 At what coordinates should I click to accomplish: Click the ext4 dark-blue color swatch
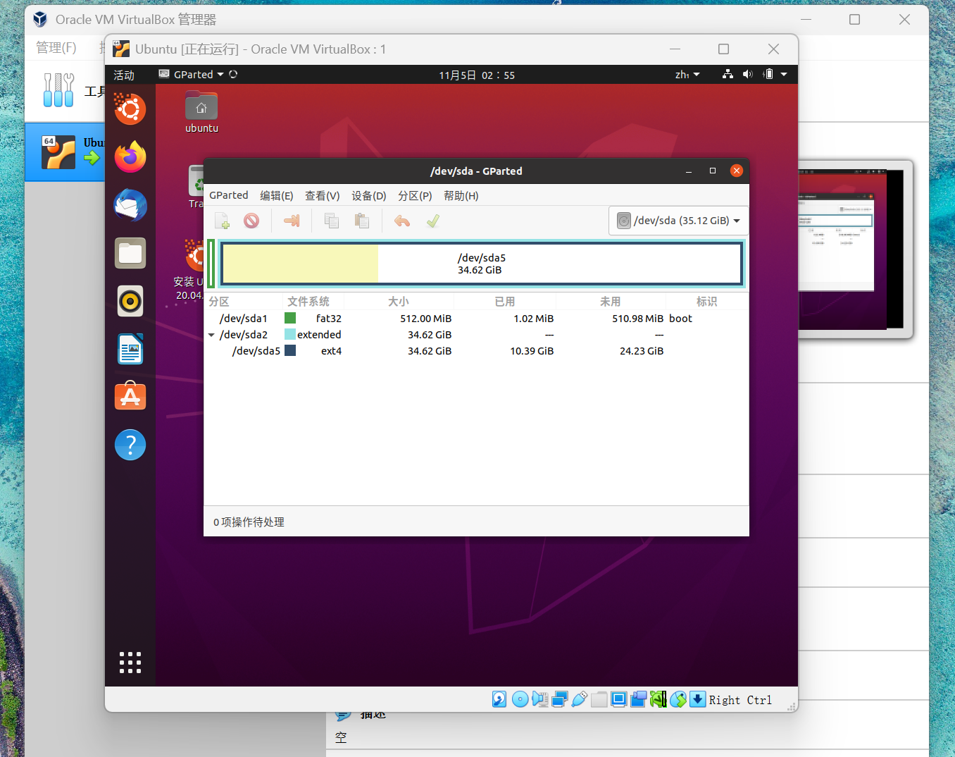click(x=290, y=351)
